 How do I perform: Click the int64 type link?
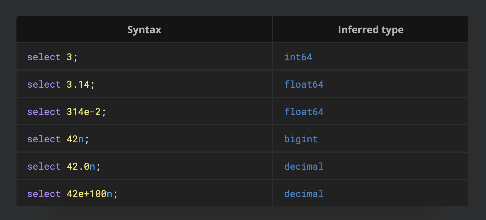tap(298, 57)
